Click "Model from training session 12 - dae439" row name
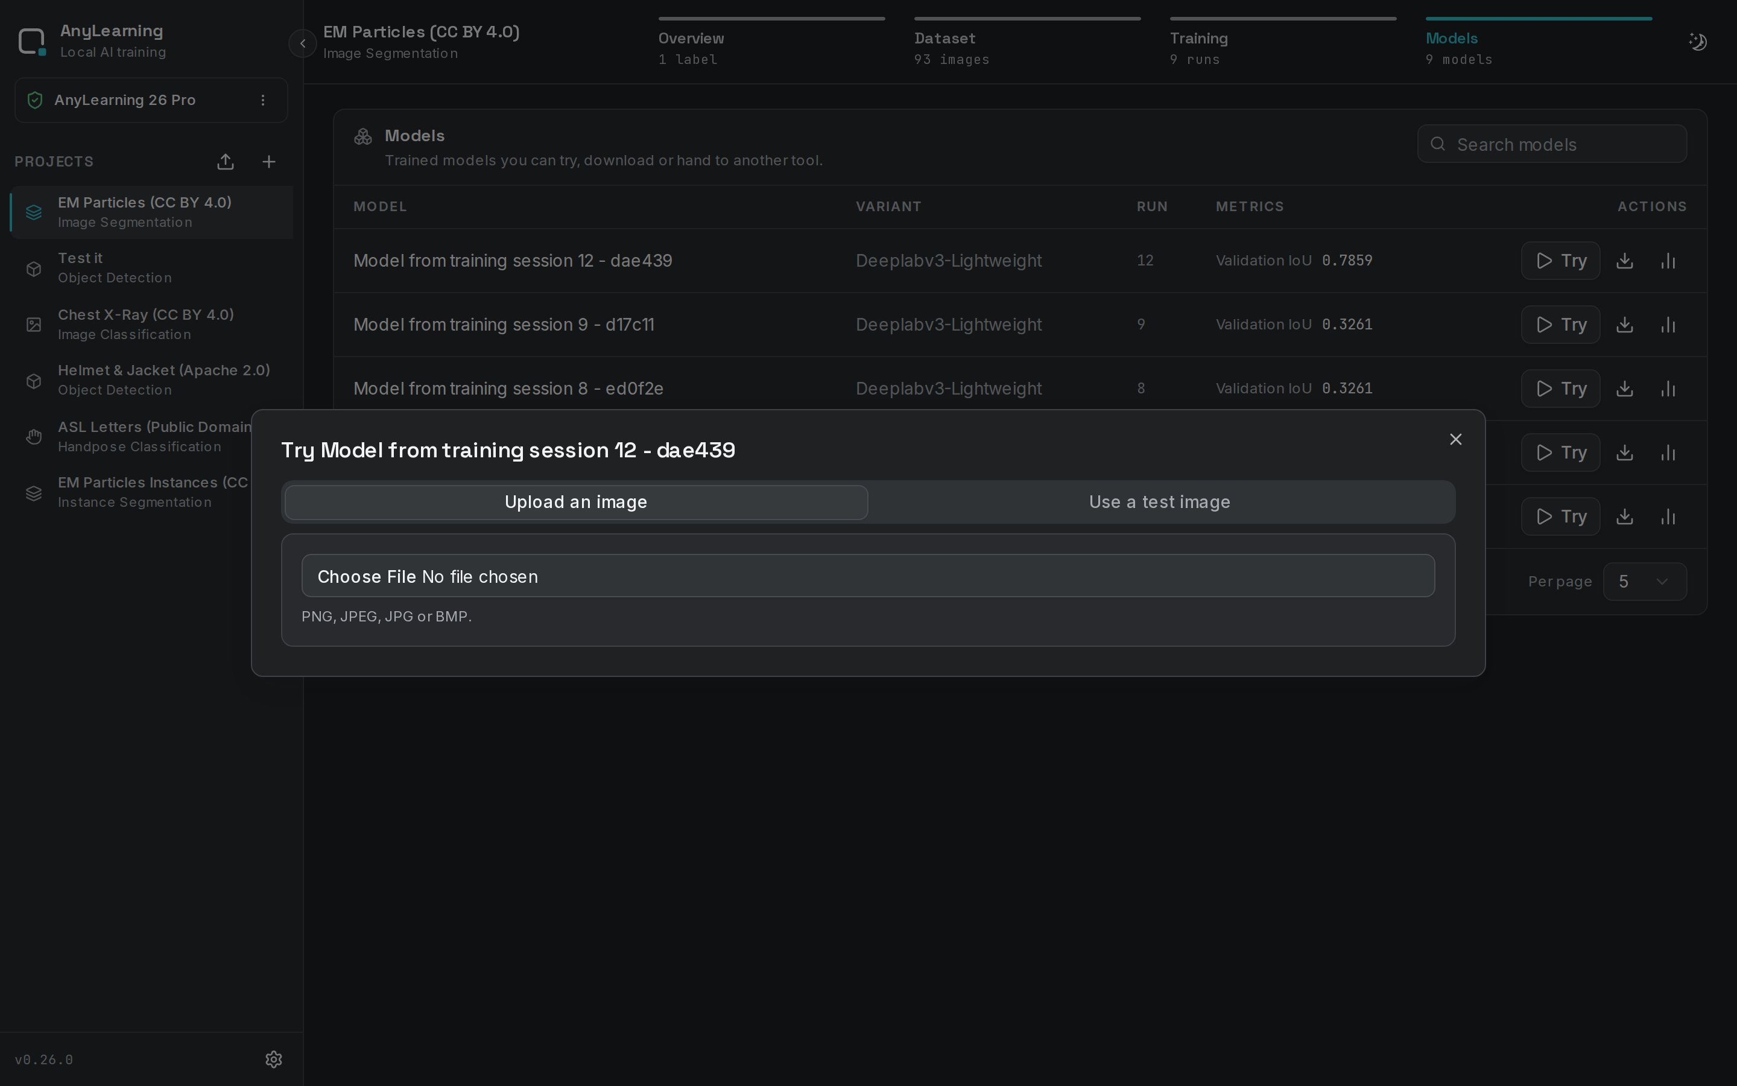 coord(513,261)
